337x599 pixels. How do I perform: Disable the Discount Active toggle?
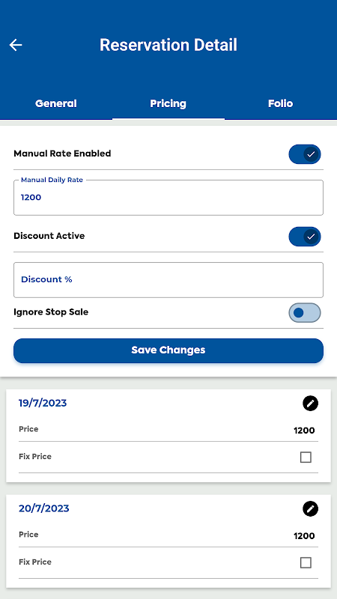[x=305, y=237]
